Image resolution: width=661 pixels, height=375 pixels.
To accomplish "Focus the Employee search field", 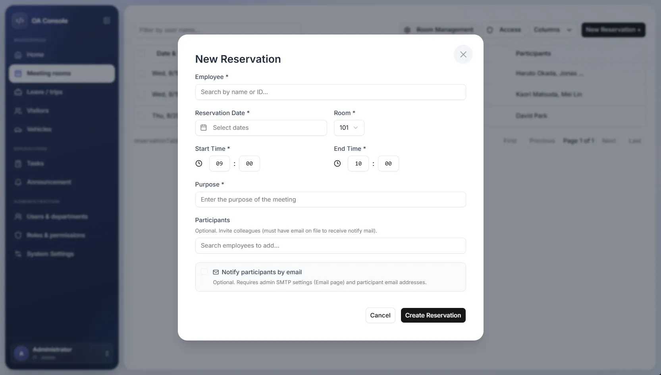I will (330, 92).
